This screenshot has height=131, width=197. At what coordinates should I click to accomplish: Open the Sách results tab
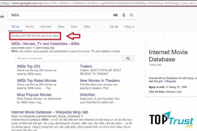coord(74,27)
